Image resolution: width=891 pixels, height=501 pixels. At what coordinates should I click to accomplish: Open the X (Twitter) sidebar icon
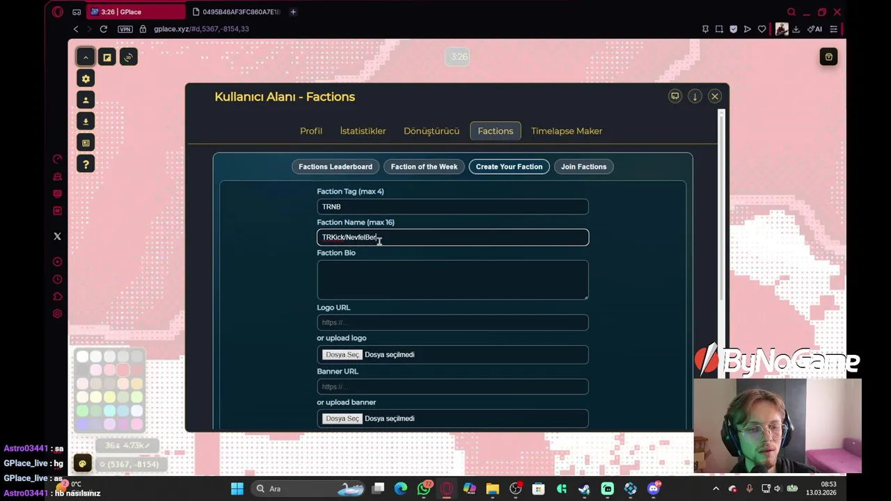(58, 237)
